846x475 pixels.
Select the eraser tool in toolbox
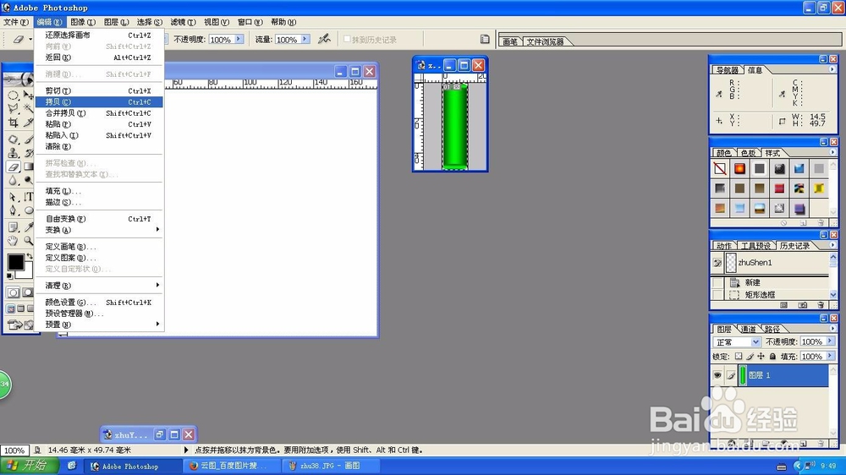point(13,167)
